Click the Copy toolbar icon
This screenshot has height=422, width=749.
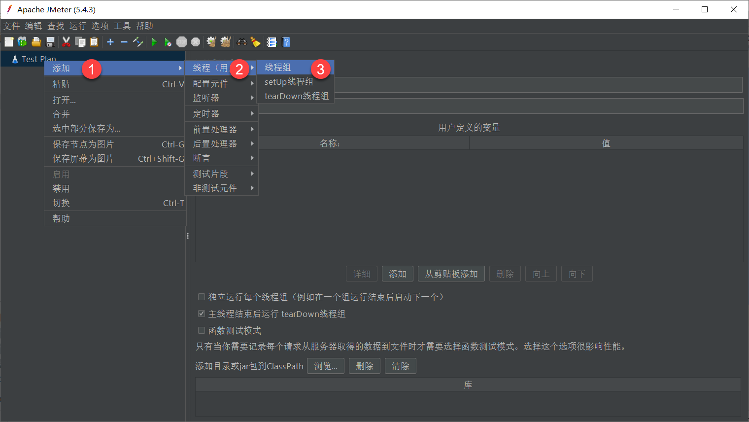[x=80, y=42]
